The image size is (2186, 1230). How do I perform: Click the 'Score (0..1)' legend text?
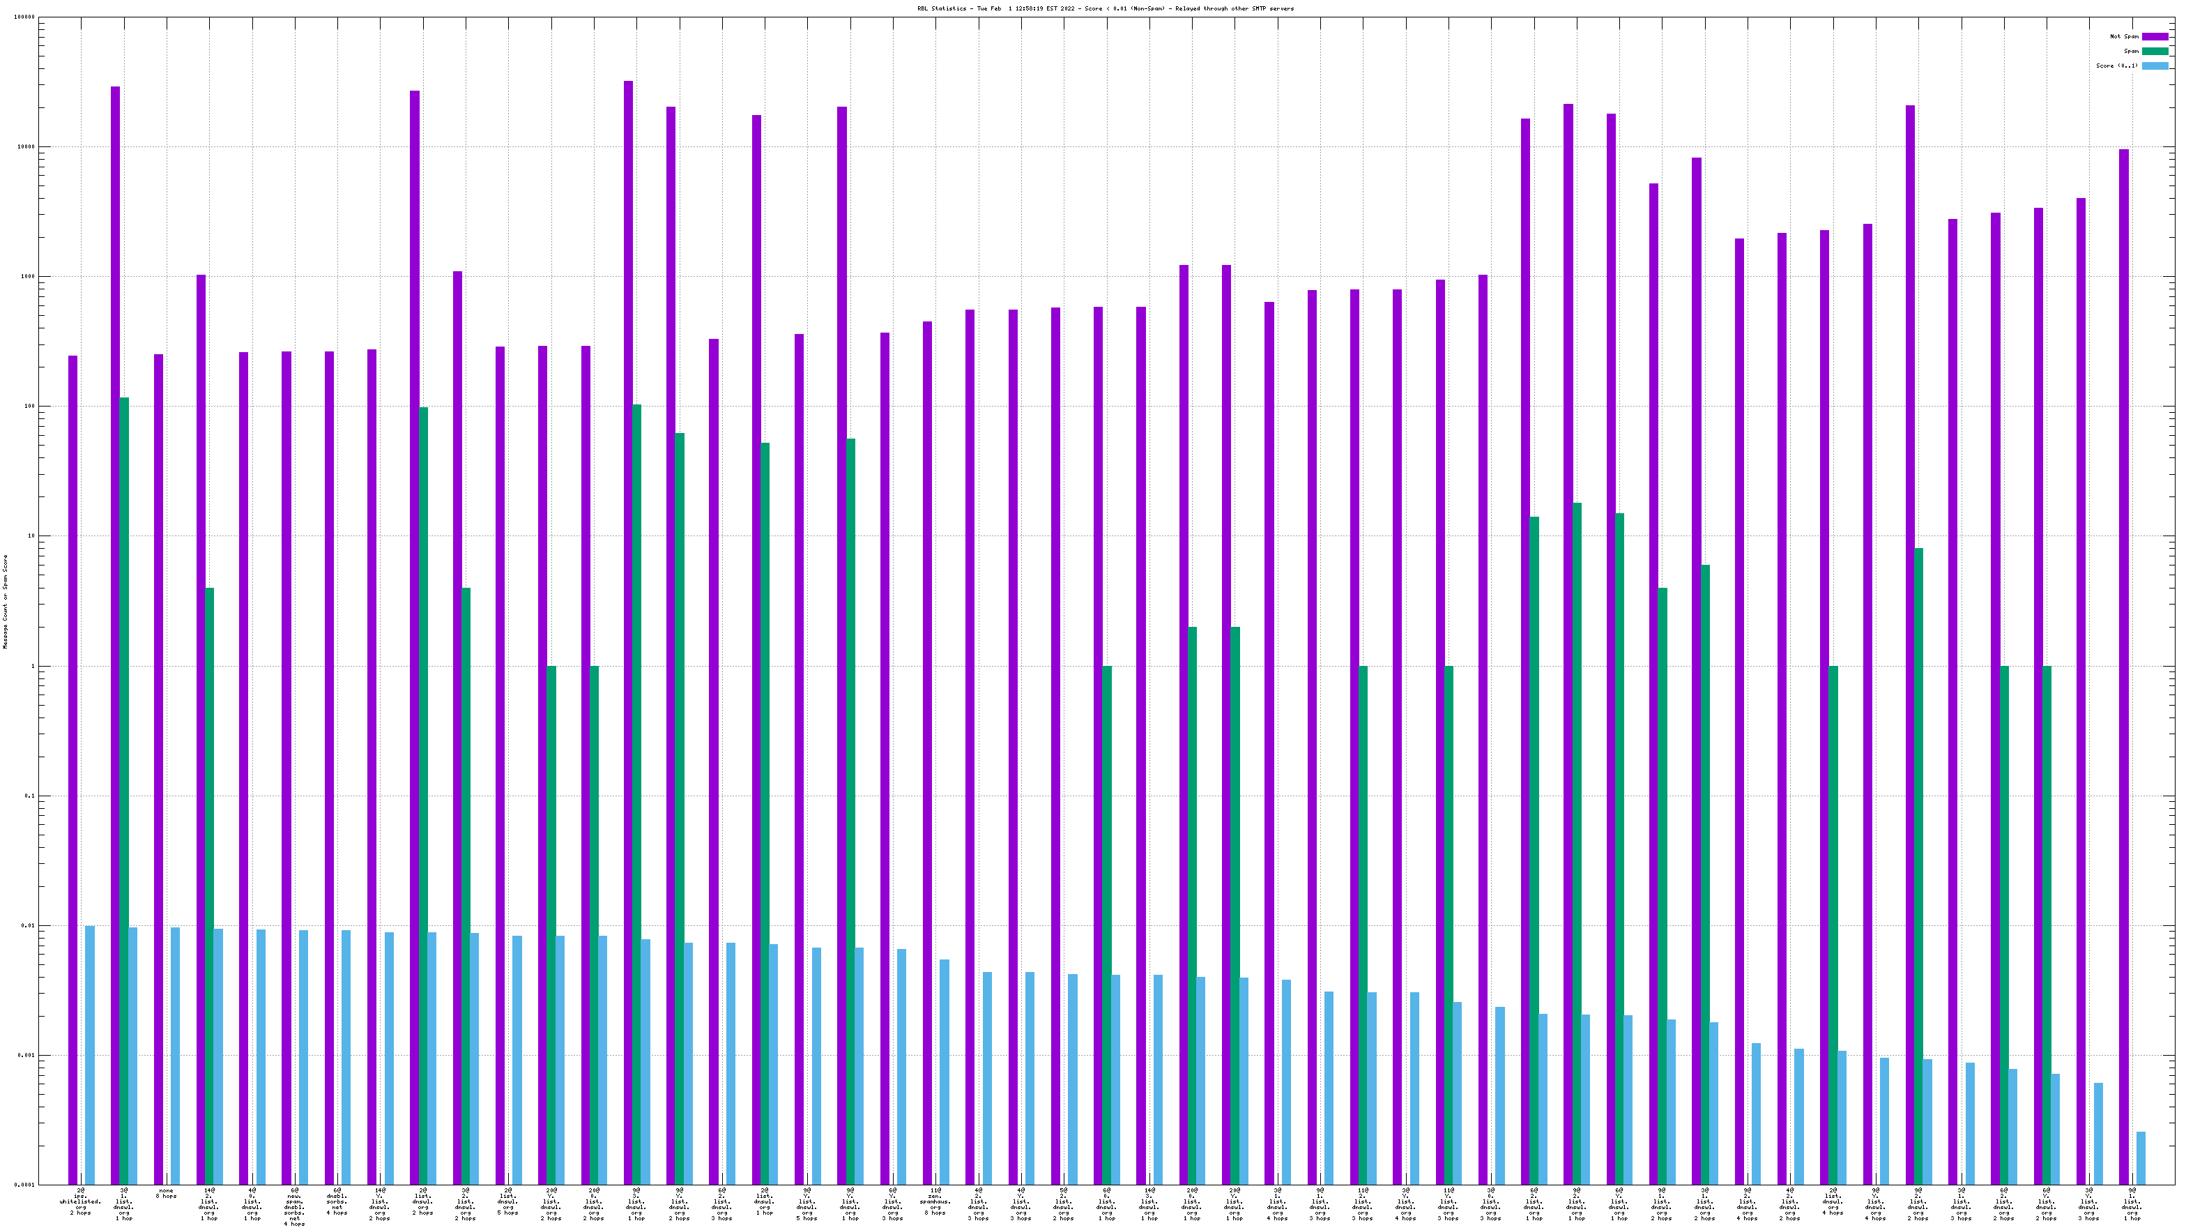pyautogui.click(x=2116, y=66)
